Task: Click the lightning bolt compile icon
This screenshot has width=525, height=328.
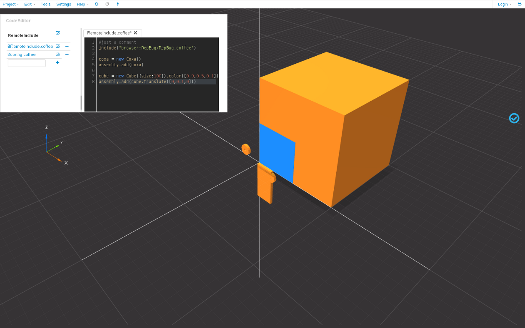Action: (117, 4)
